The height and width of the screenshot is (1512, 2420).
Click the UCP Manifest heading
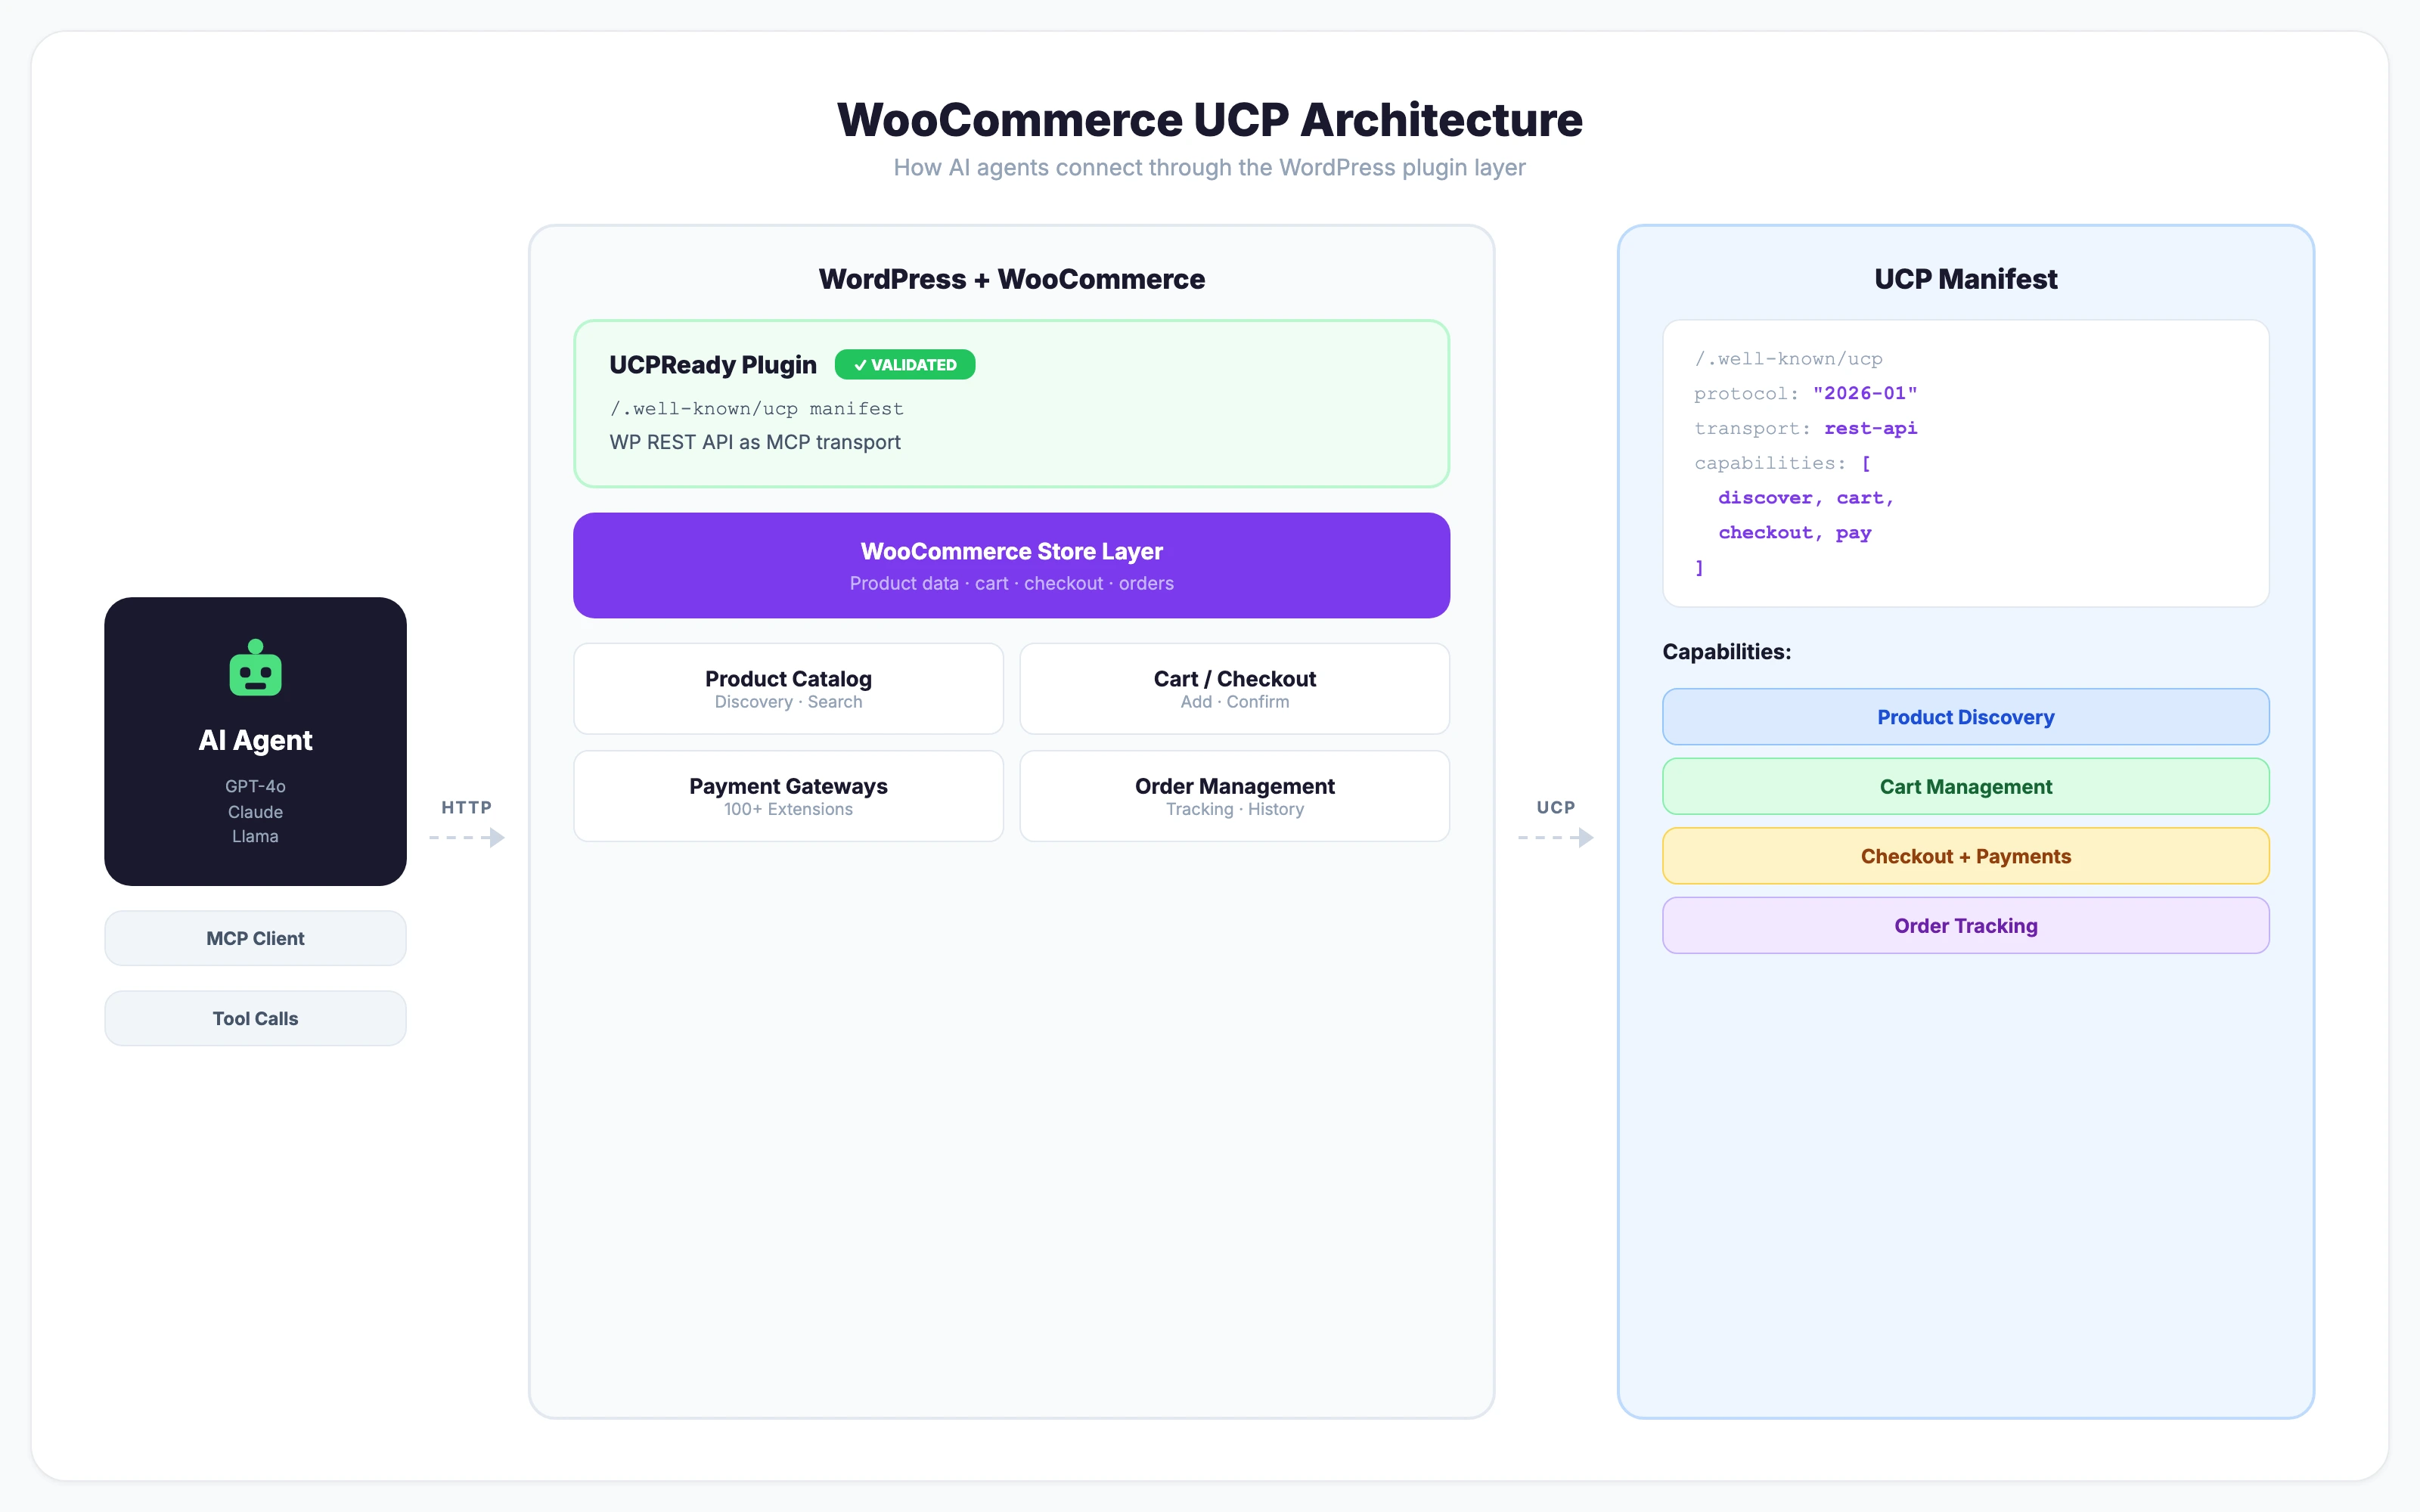[1965, 279]
